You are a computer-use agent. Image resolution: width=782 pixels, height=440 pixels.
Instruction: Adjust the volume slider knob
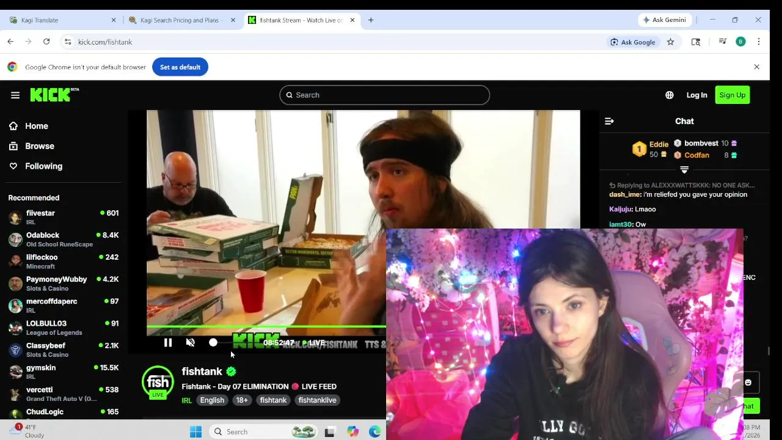tap(213, 343)
